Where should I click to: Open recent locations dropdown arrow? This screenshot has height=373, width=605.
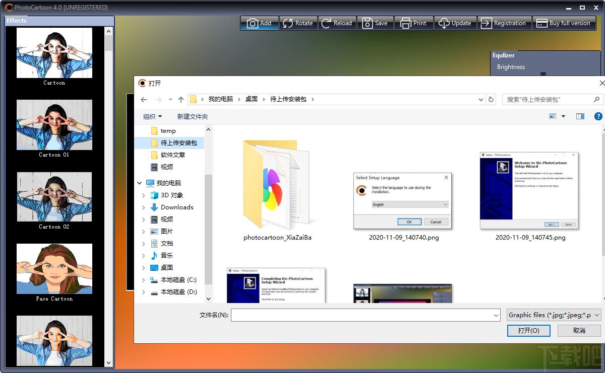point(170,100)
